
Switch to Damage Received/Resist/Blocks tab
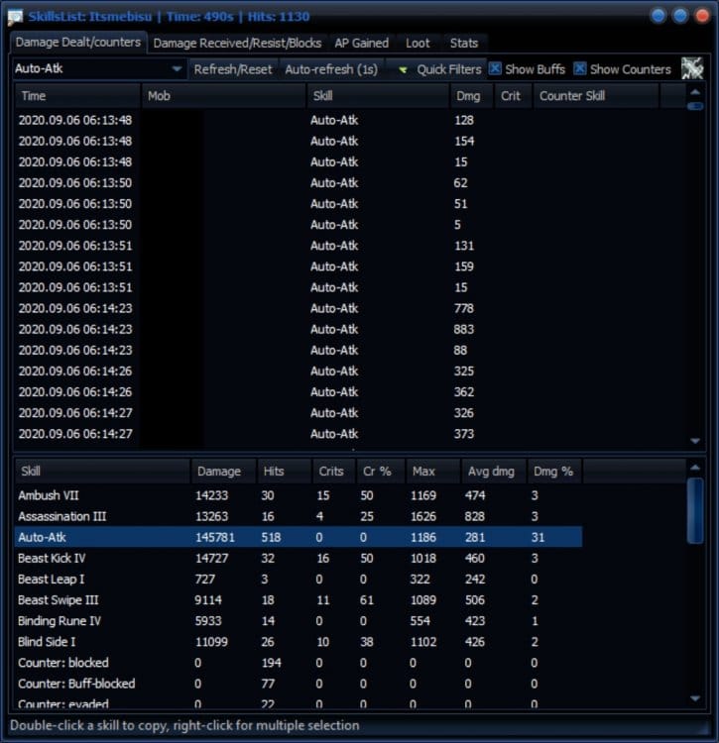[x=237, y=43]
